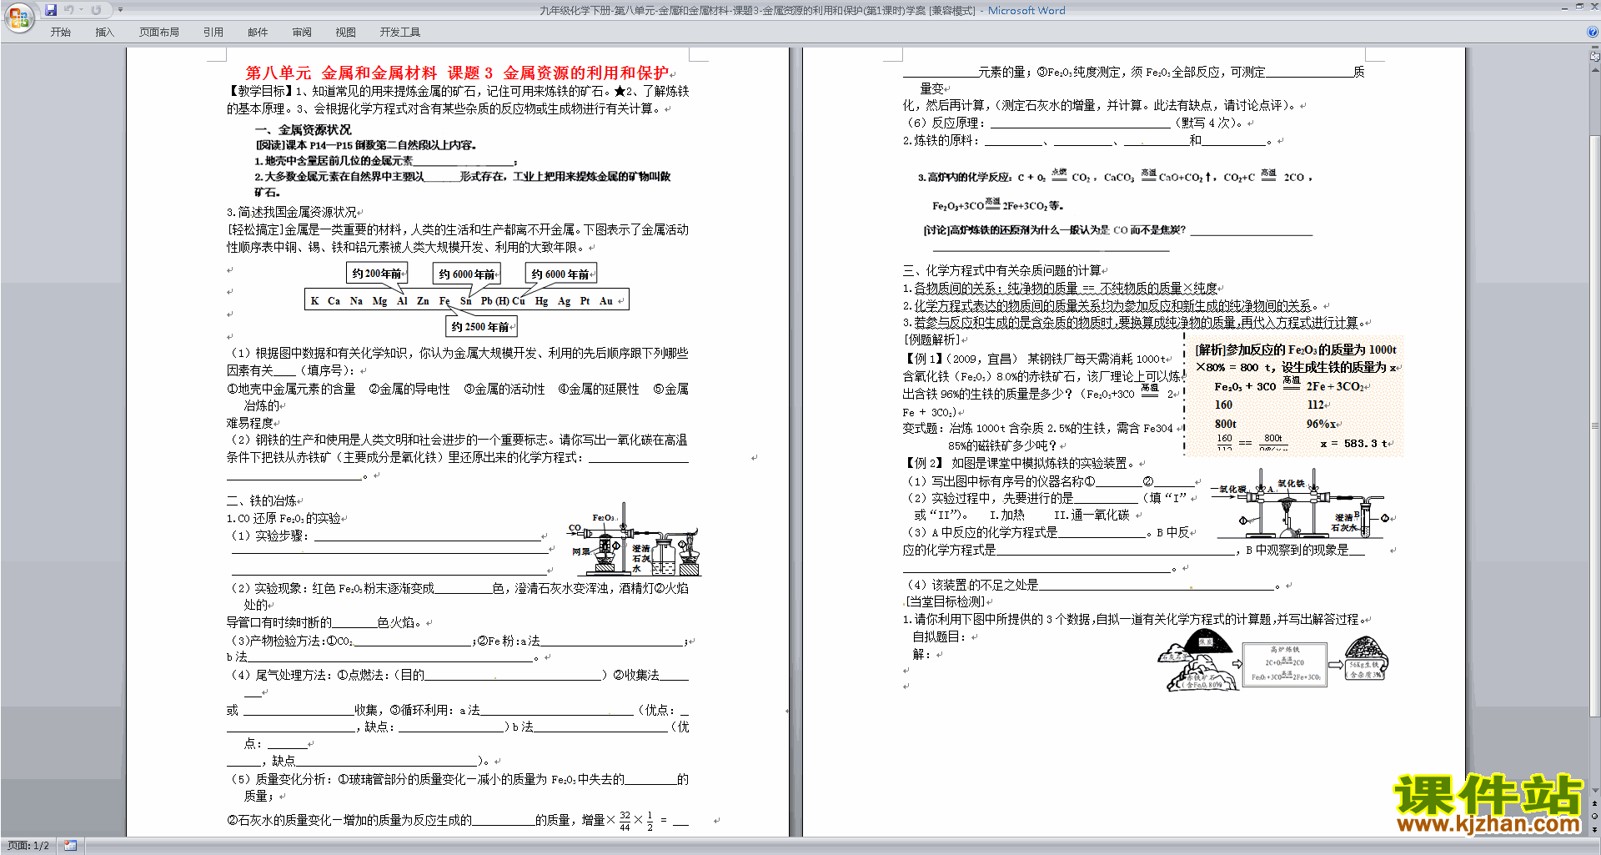Click the heading 二、铁的冶炼
The image size is (1601, 855).
tap(262, 500)
